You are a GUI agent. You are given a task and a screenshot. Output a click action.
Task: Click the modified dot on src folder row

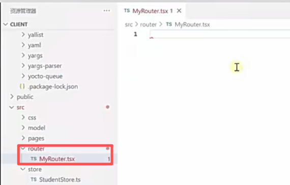(107, 107)
